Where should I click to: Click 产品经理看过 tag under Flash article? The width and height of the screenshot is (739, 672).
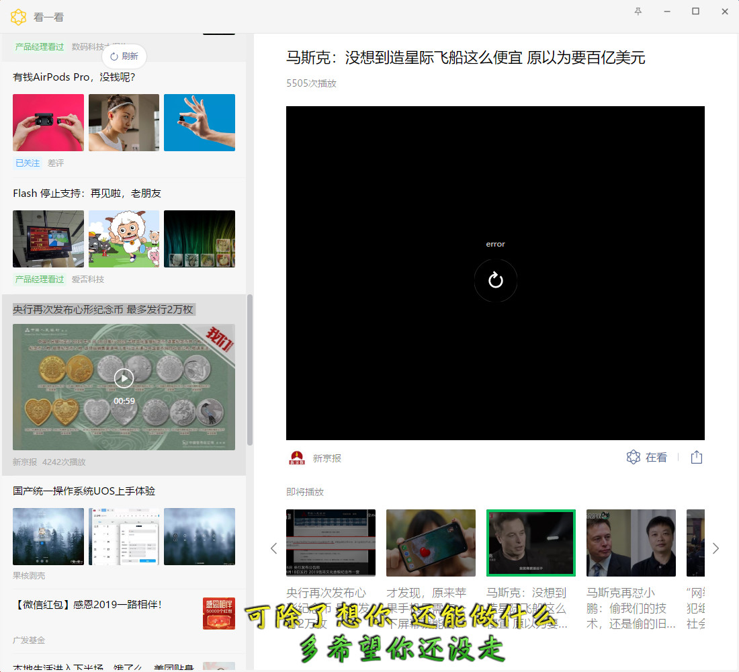(x=40, y=279)
